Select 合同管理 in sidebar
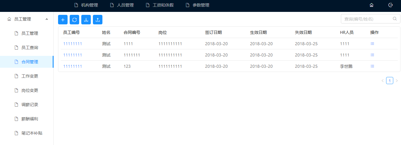 point(27,62)
